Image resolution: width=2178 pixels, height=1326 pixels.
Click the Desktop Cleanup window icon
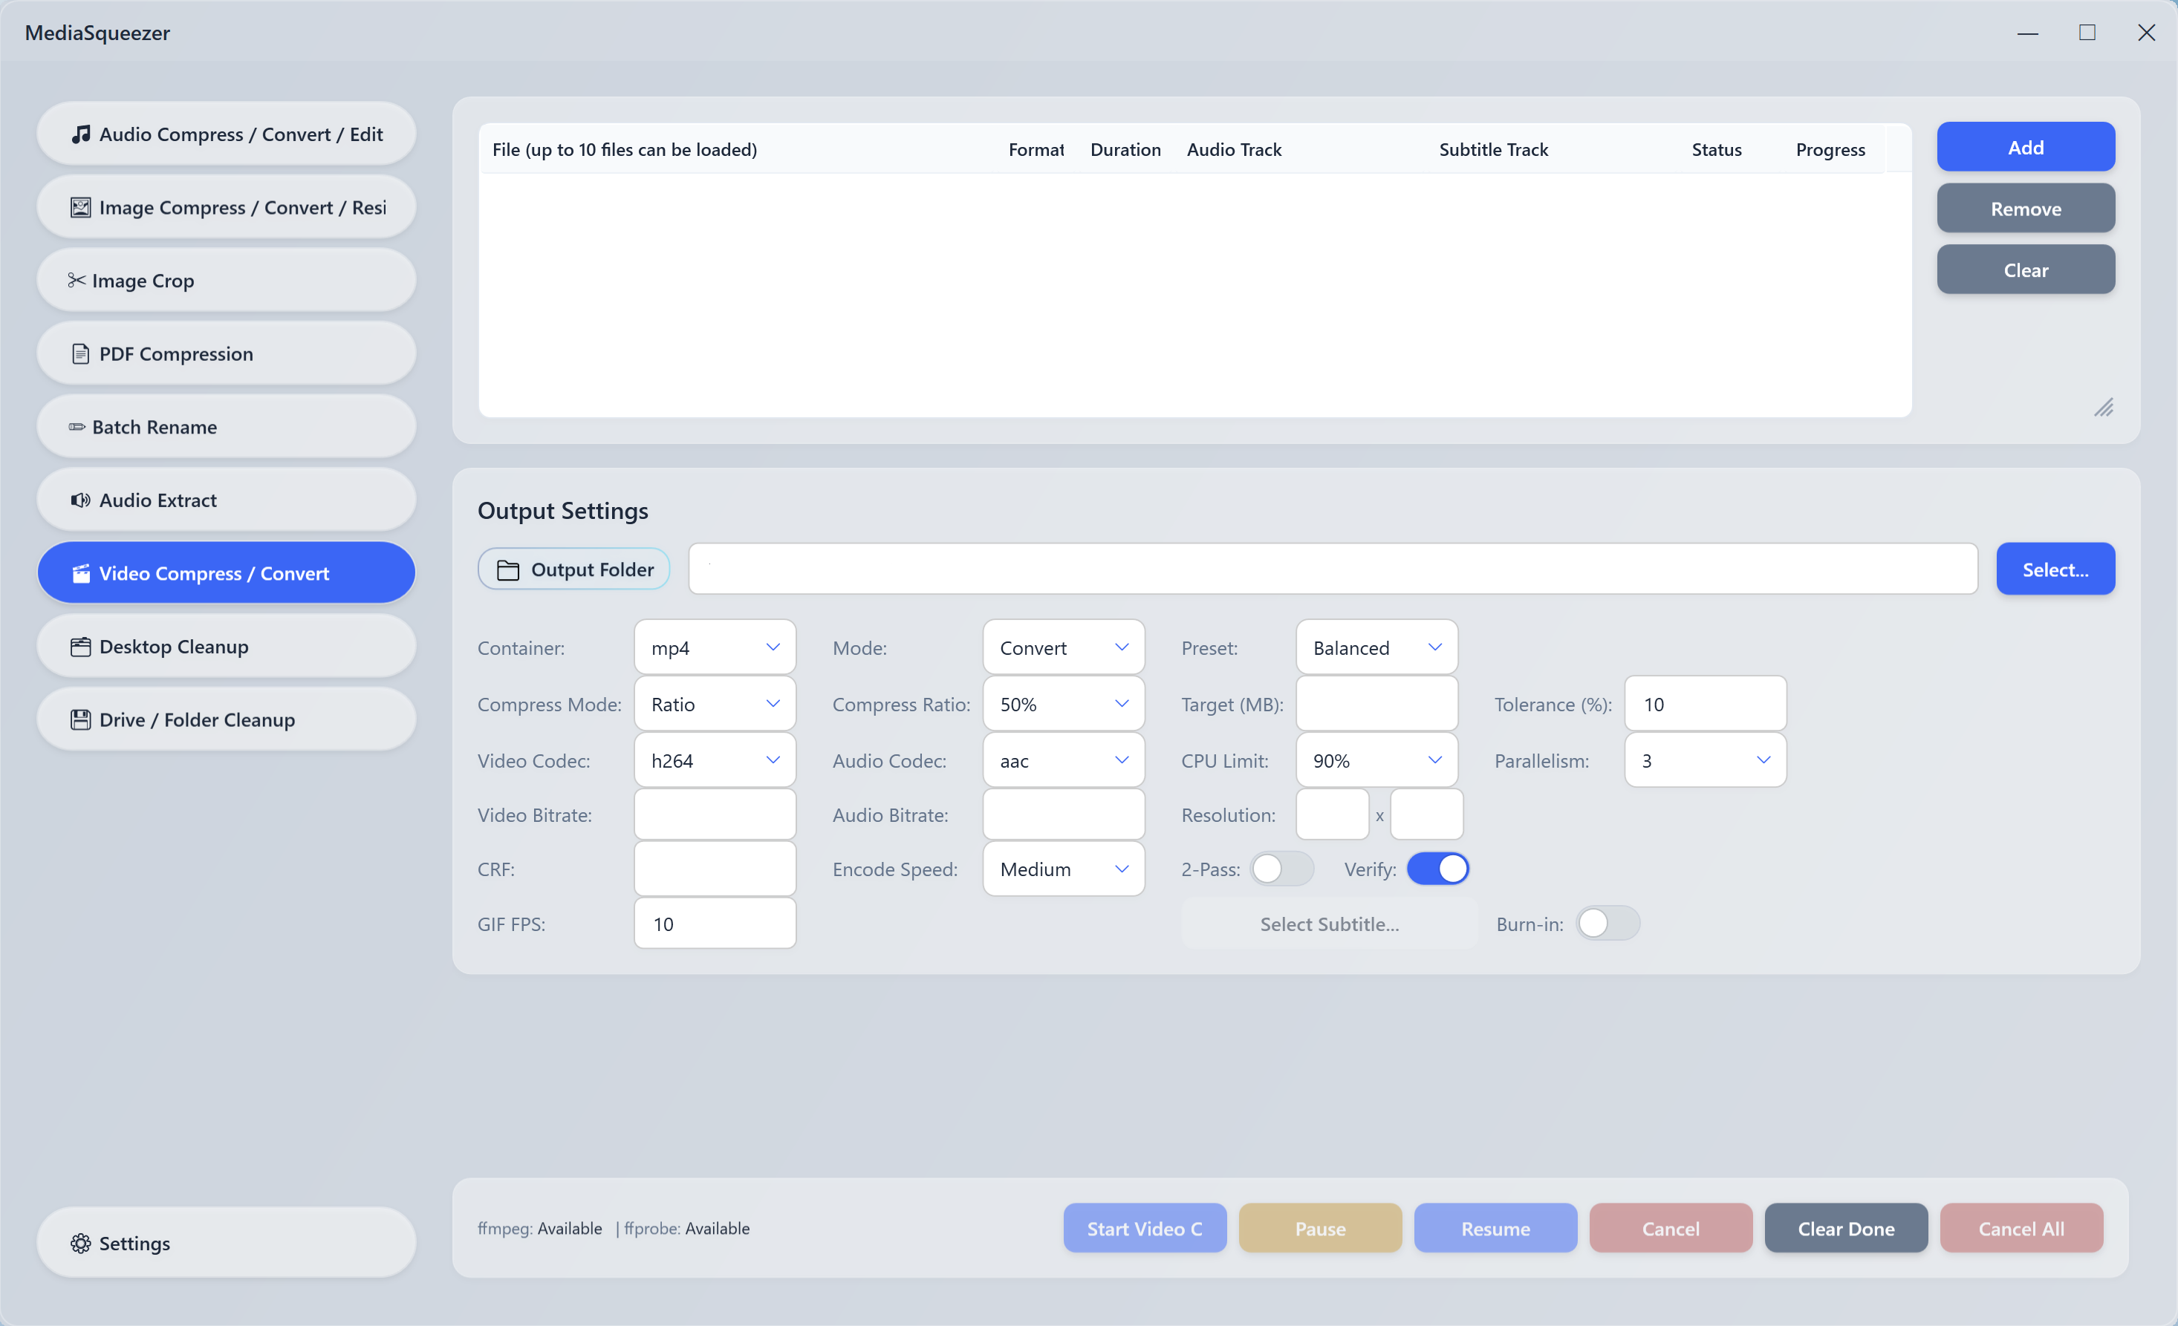coord(80,647)
